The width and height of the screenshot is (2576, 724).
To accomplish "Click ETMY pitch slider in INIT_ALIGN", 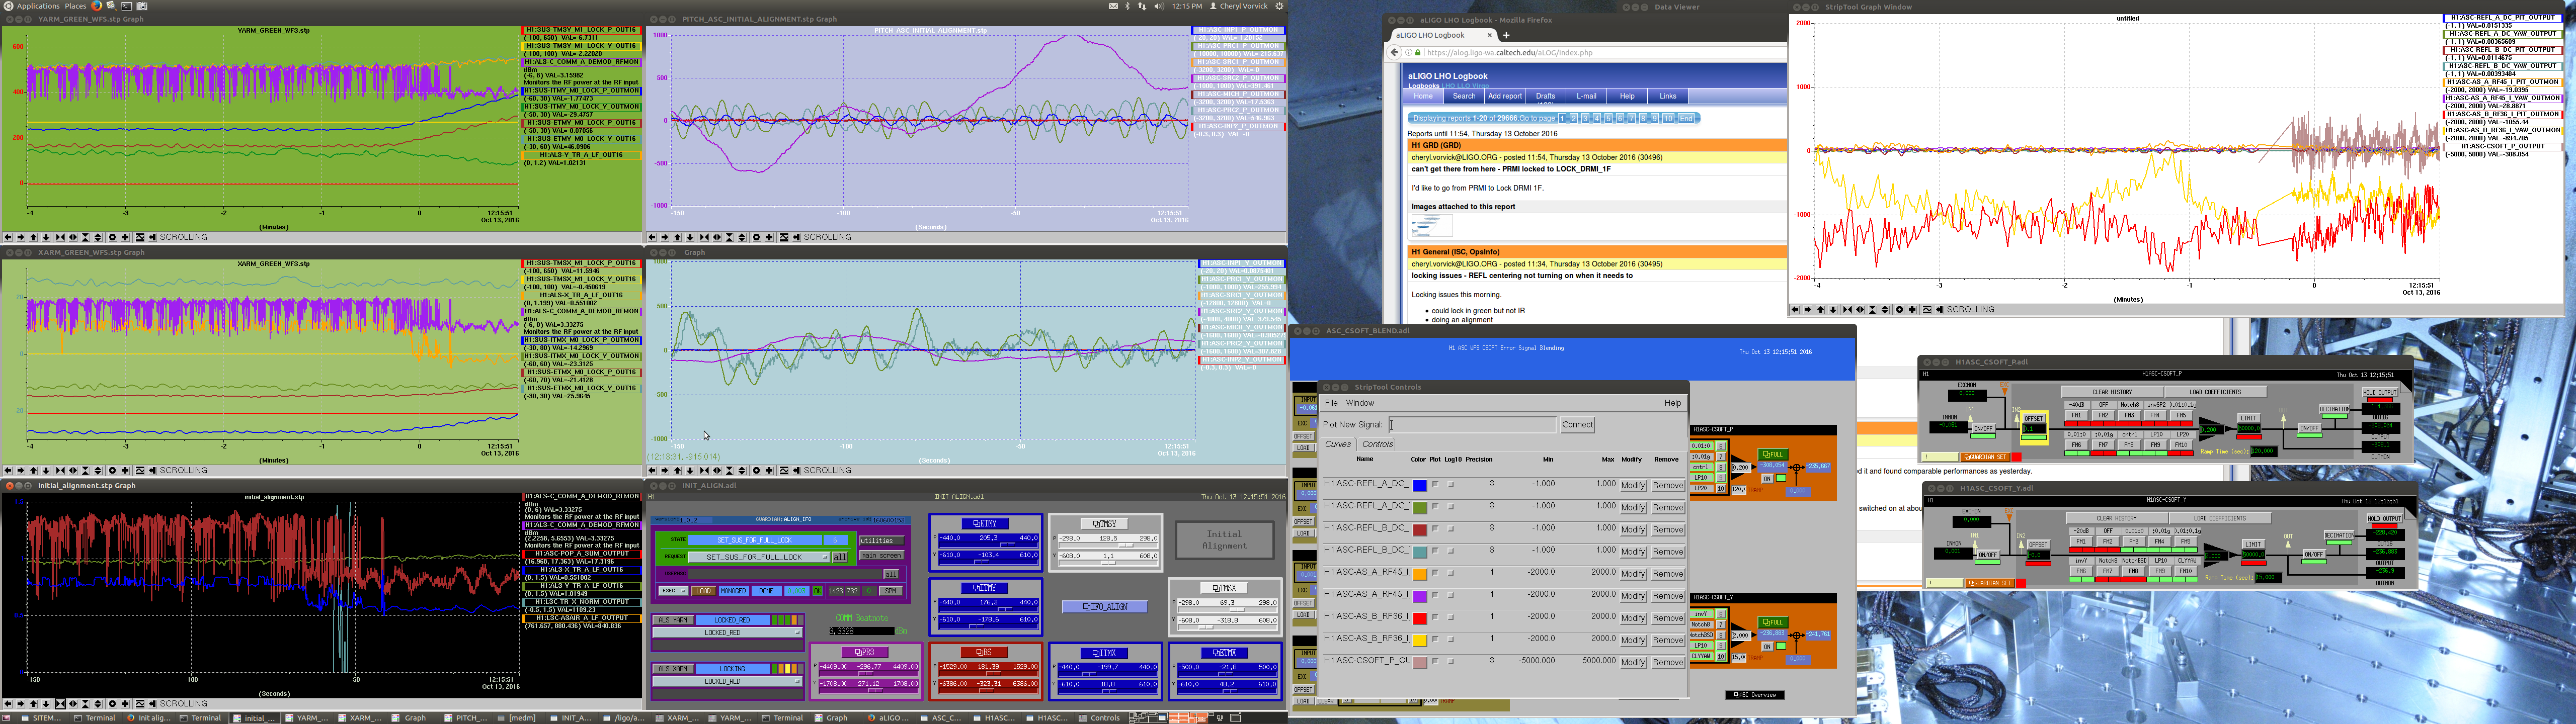I will (989, 545).
